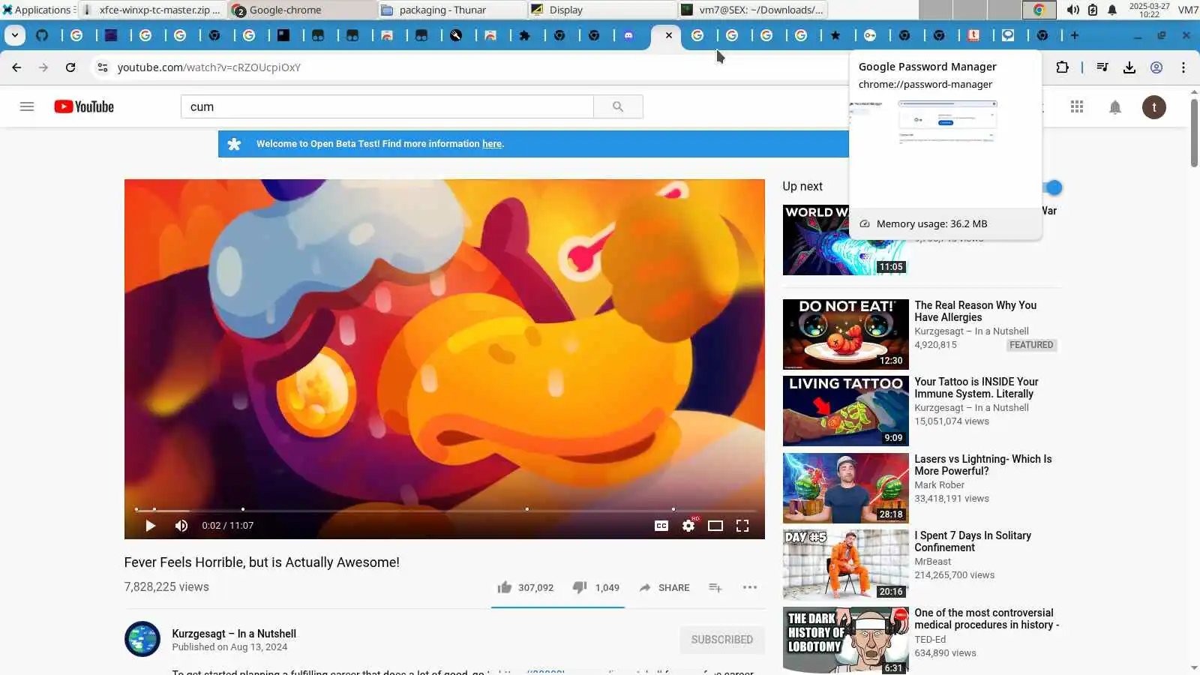The width and height of the screenshot is (1200, 675).
Task: Play the Kurzgesagt fever video
Action: point(150,526)
